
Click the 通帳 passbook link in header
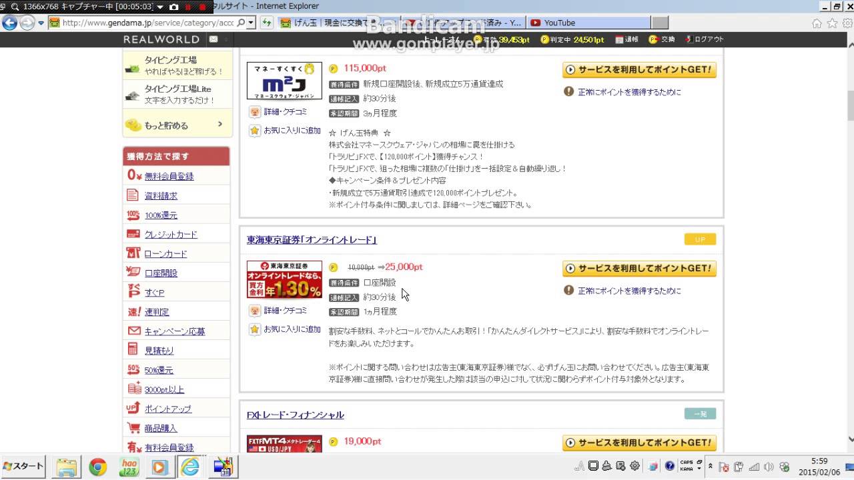click(x=626, y=39)
